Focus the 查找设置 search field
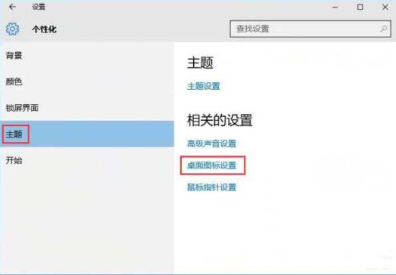This screenshot has height=275, width=396. [x=310, y=29]
